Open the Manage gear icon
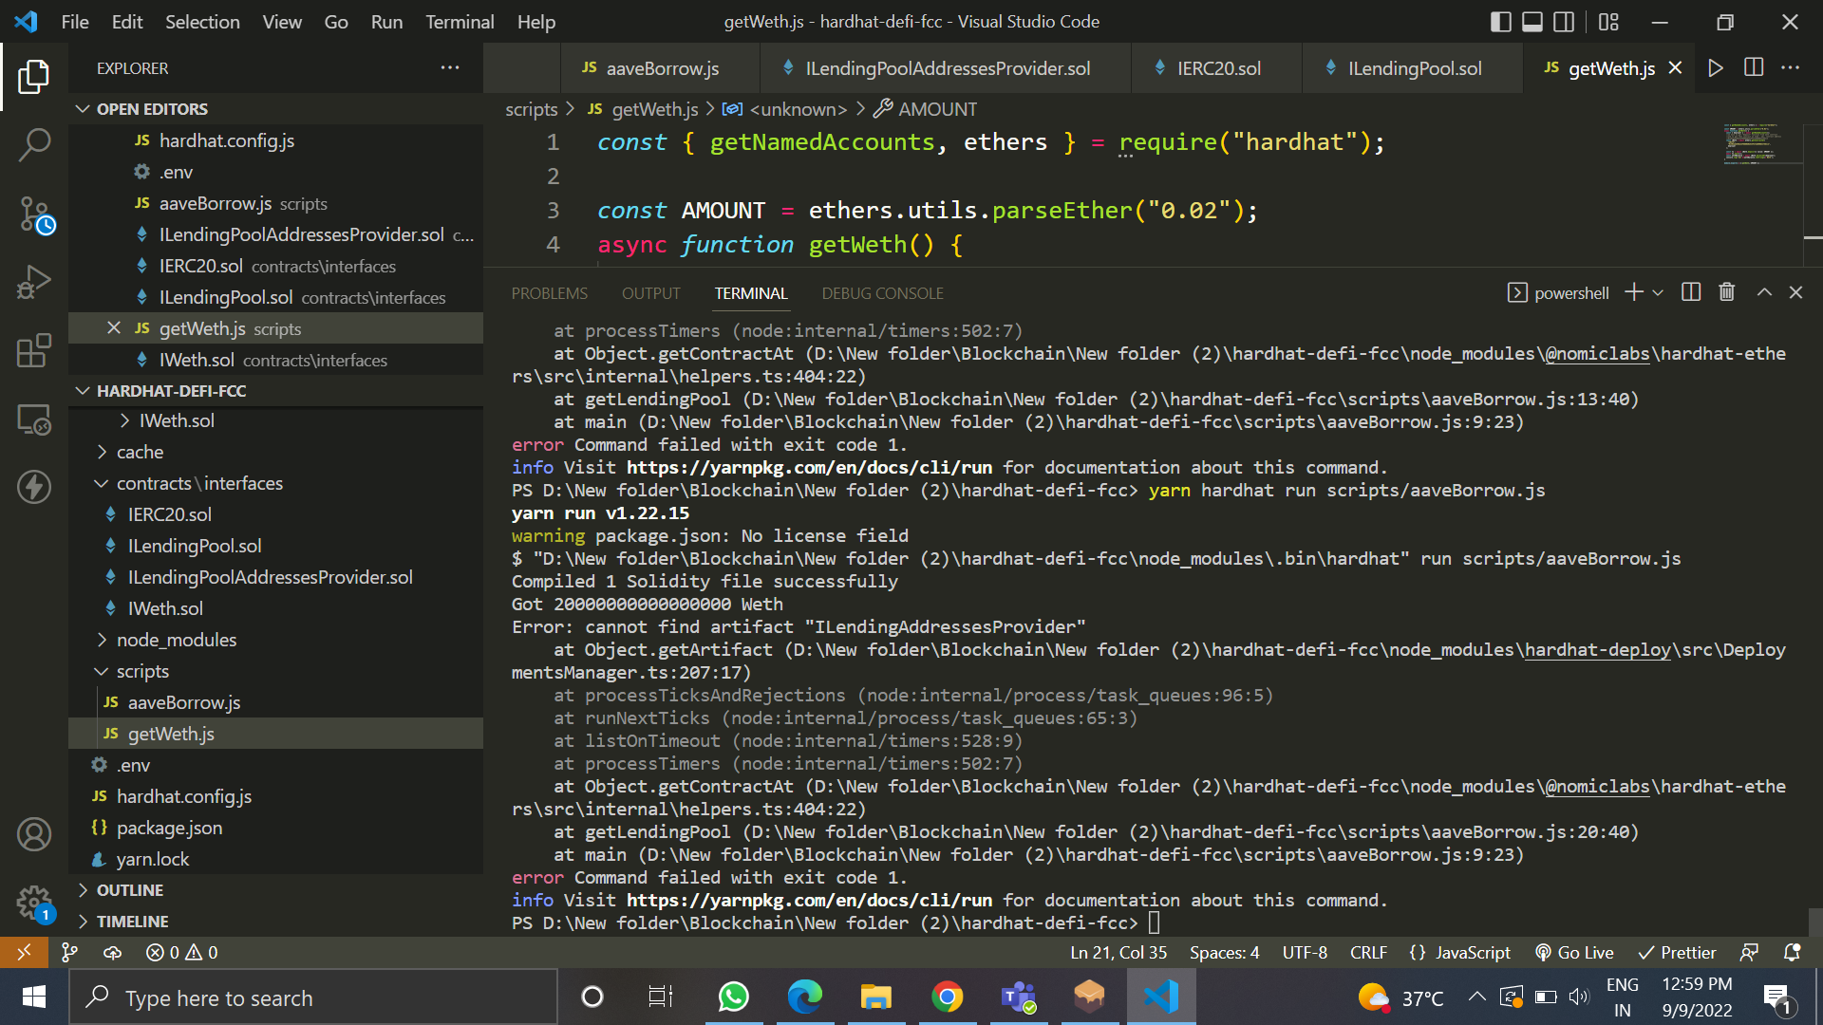1823x1025 pixels. [x=34, y=903]
